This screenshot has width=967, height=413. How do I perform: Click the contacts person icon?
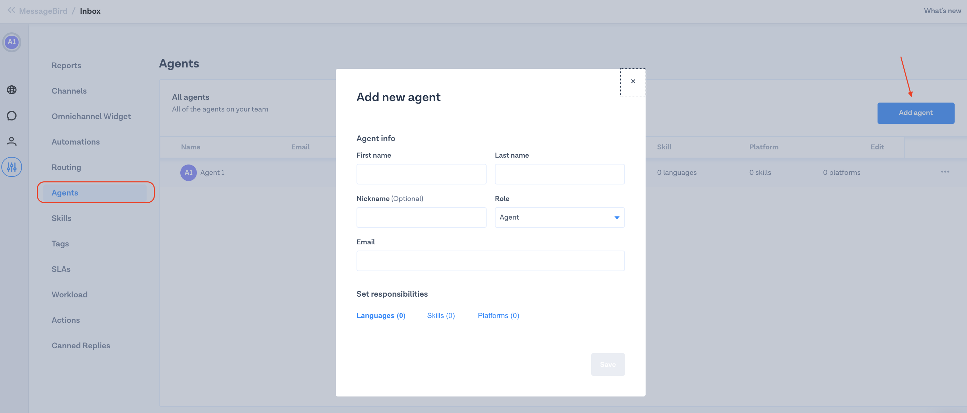click(x=12, y=141)
